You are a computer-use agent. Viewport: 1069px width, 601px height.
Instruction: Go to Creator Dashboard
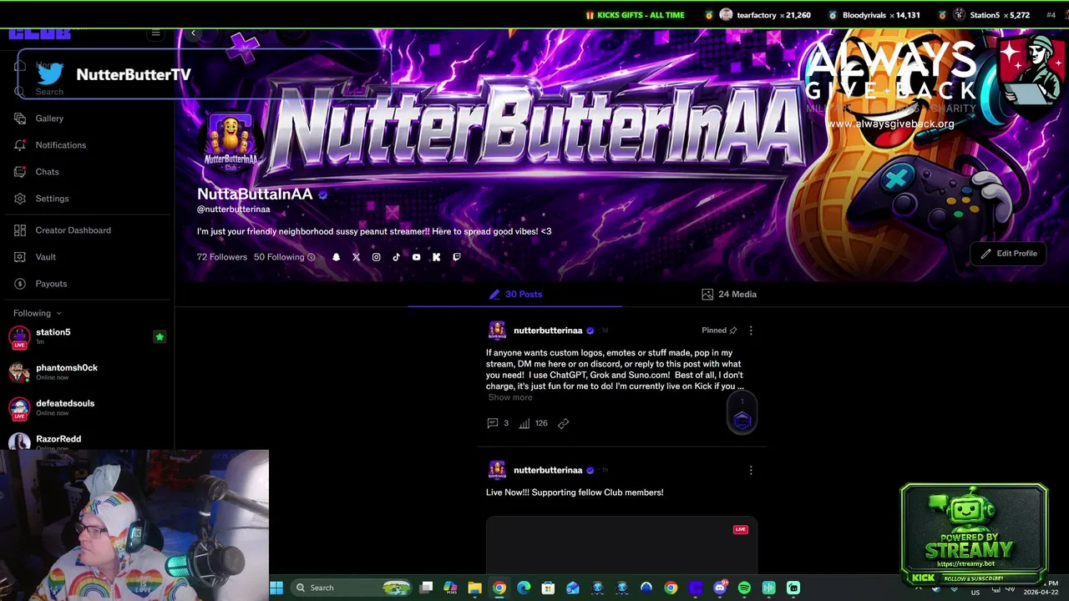[63, 230]
